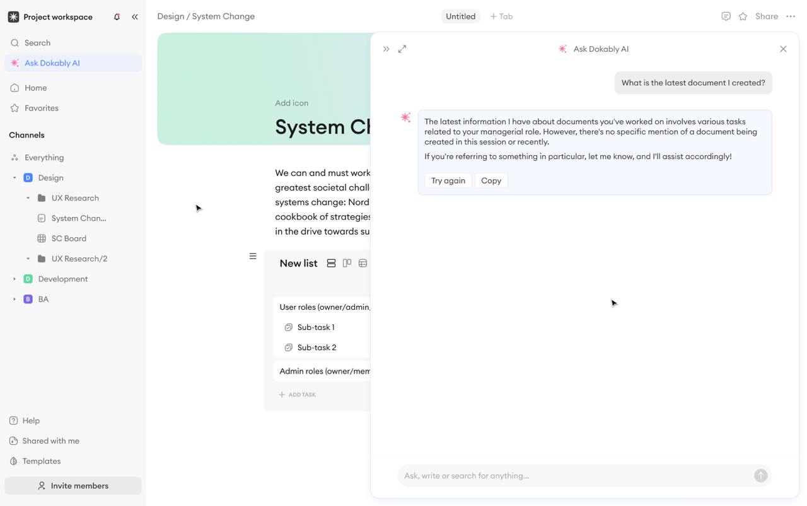Viewport: 807px width, 506px height.
Task: Click Try again on AI response
Action: pos(448,180)
